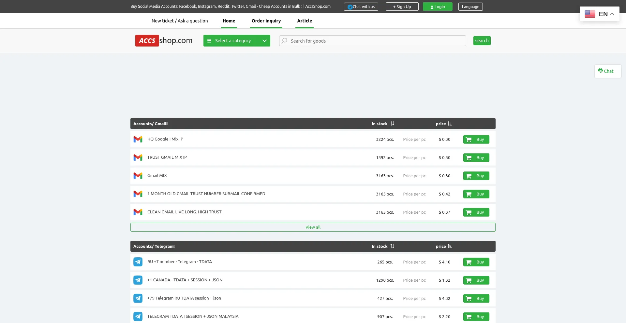Click the green Login button
Viewport: 626px width, 323px height.
[x=438, y=7]
